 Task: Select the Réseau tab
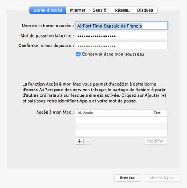pyautogui.click(x=122, y=10)
